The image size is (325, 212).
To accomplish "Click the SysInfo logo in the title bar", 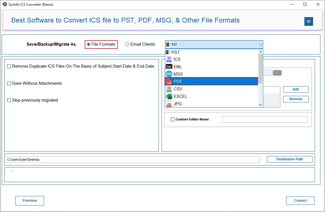I will point(5,4).
